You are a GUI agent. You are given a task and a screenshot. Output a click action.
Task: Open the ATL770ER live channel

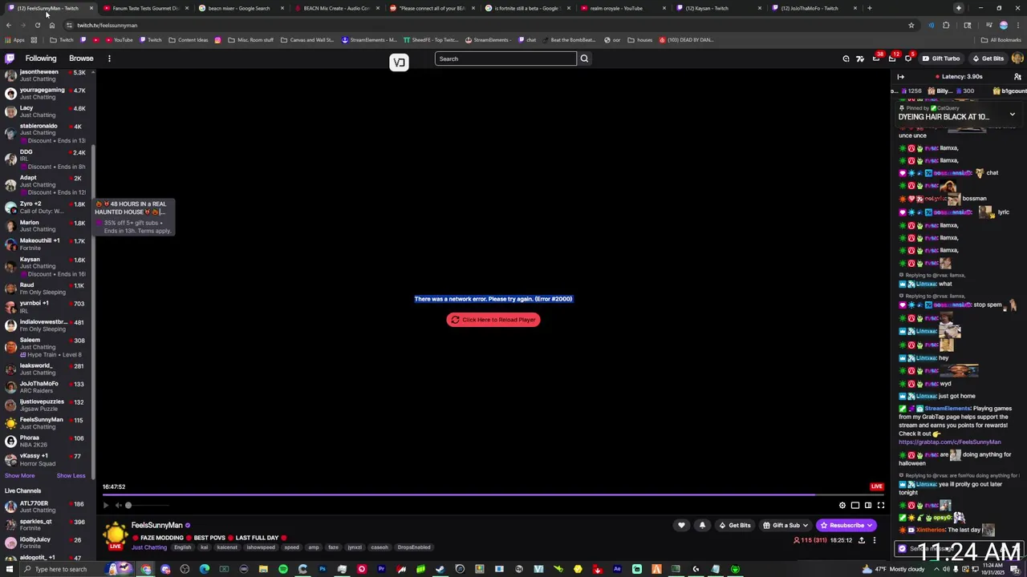pos(47,506)
